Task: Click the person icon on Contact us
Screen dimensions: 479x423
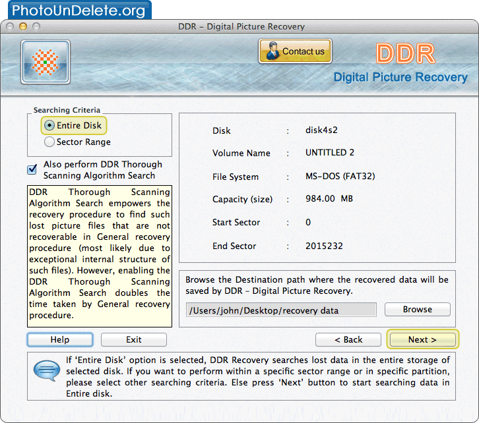Action: pos(272,51)
